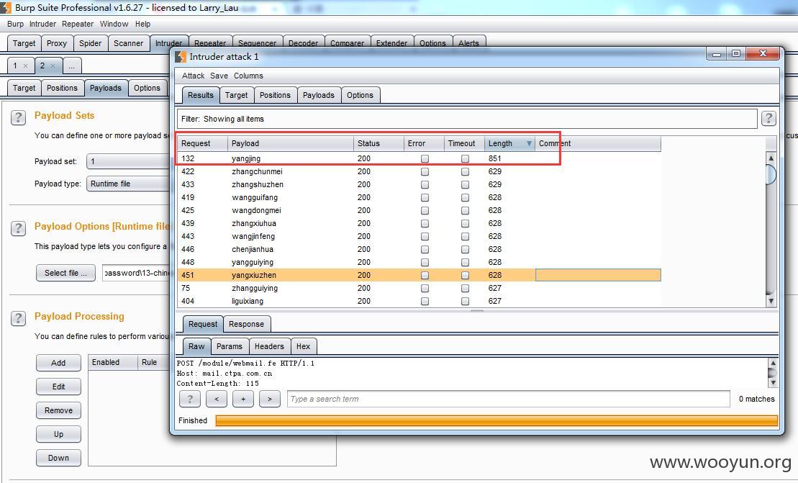The height and width of the screenshot is (483, 798).
Task: Click results table scrollbar down arrow
Action: click(771, 302)
